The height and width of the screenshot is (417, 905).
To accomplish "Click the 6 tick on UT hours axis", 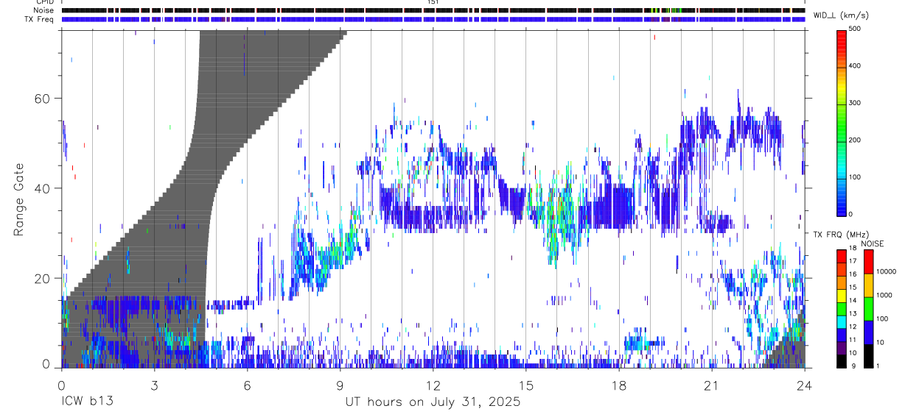I will [x=247, y=385].
